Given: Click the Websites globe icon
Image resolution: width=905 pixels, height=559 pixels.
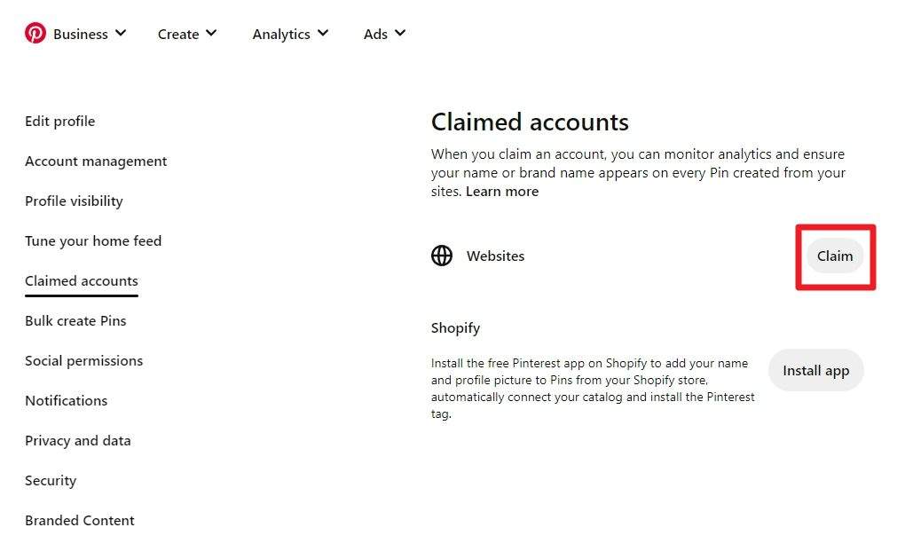Looking at the screenshot, I should pyautogui.click(x=442, y=256).
